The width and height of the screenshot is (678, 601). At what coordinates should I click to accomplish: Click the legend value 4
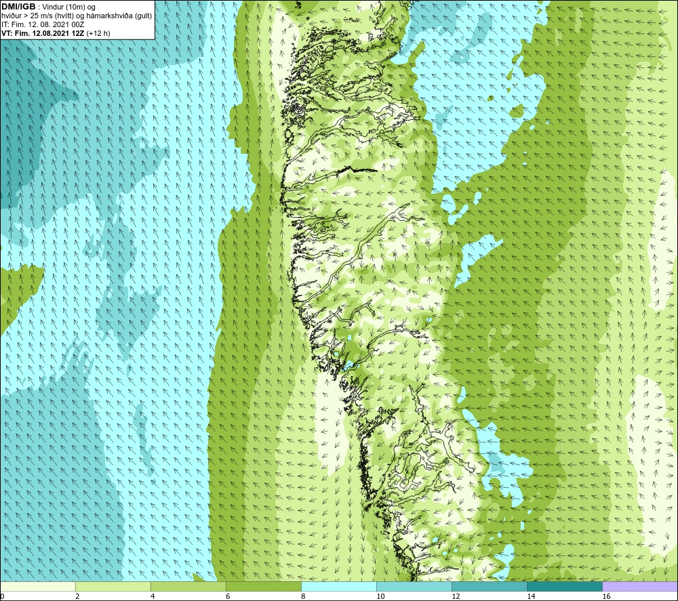pos(153,596)
